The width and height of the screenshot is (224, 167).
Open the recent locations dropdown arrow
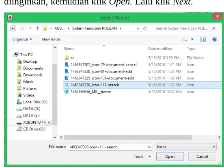pos(30,28)
